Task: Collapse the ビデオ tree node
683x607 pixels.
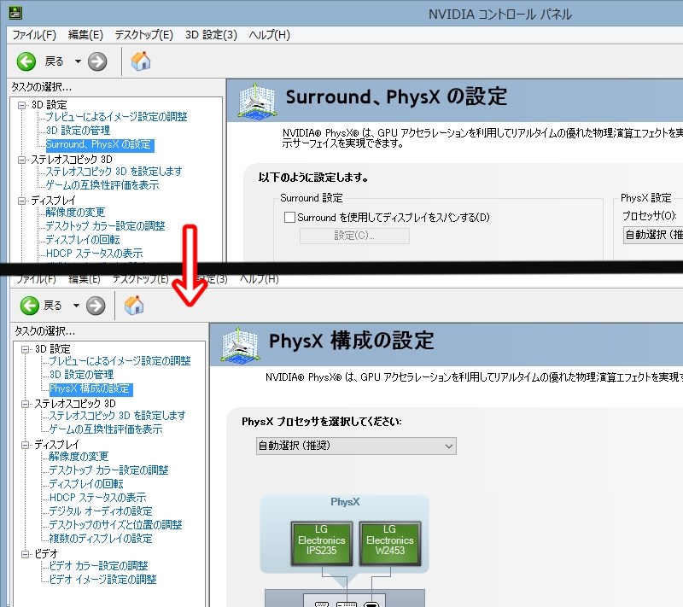Action: tap(26, 554)
